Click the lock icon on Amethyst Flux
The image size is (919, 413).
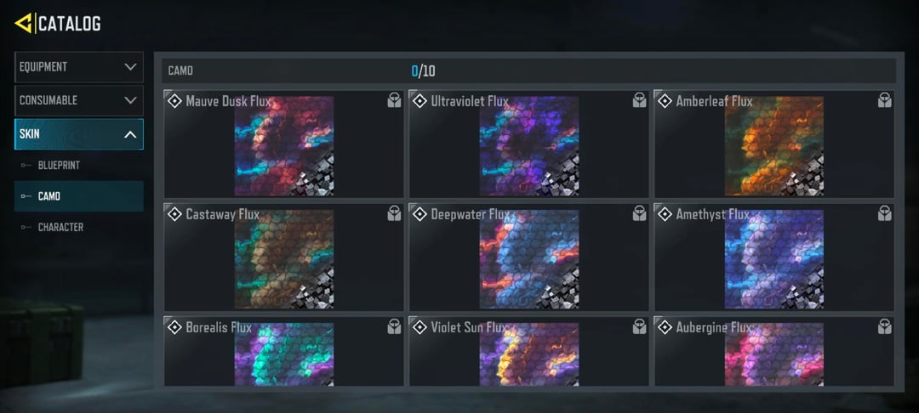pyautogui.click(x=884, y=213)
